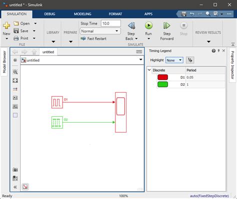Screen dimensions: 237x199
Task: Toggle Sample Time display arrows icon
Action: (x=15, y=89)
